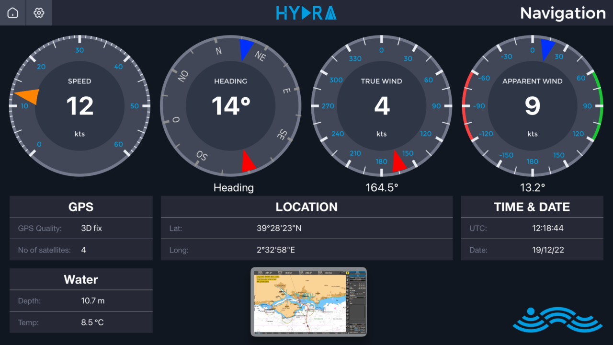Screen dimensions: 613x345
Task: Click the orange speed pointer needle
Action: coord(28,96)
